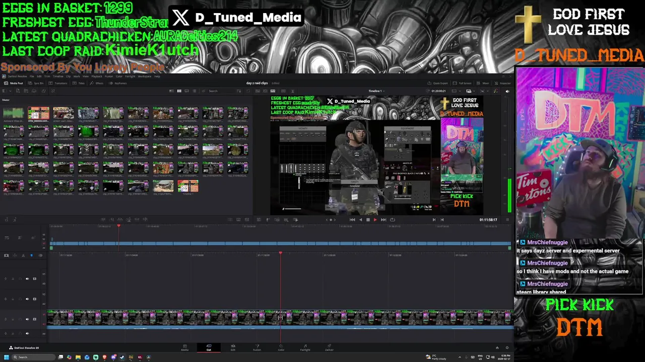Viewport: 645px width, 362px height.
Task: Open the Mark menu
Action: pos(77,76)
